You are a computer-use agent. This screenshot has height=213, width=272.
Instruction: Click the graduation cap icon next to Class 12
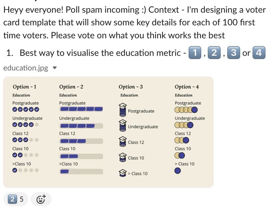click(122, 140)
